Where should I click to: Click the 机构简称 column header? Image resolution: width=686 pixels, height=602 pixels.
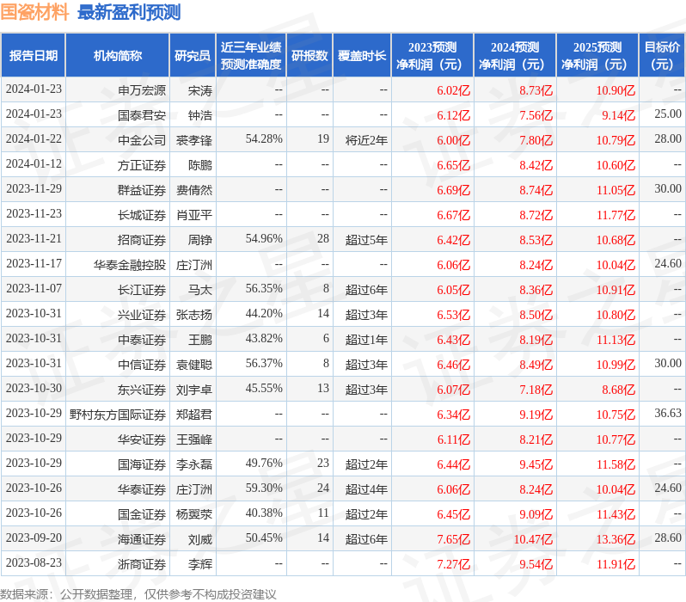pyautogui.click(x=117, y=56)
